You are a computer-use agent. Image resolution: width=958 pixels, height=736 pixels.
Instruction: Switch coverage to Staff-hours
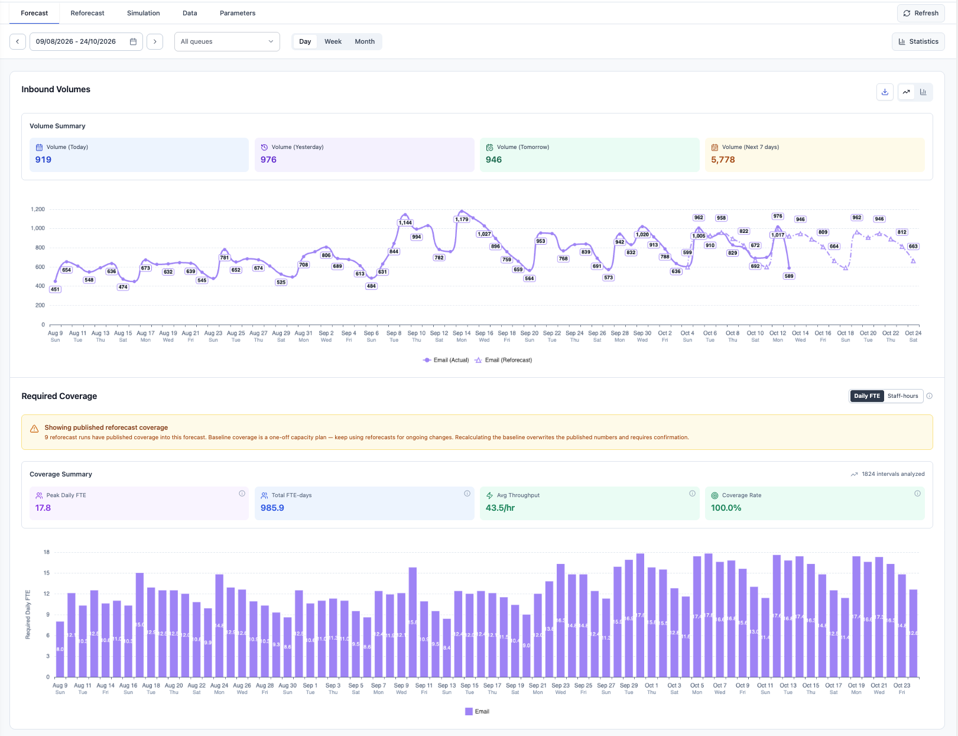click(x=902, y=396)
